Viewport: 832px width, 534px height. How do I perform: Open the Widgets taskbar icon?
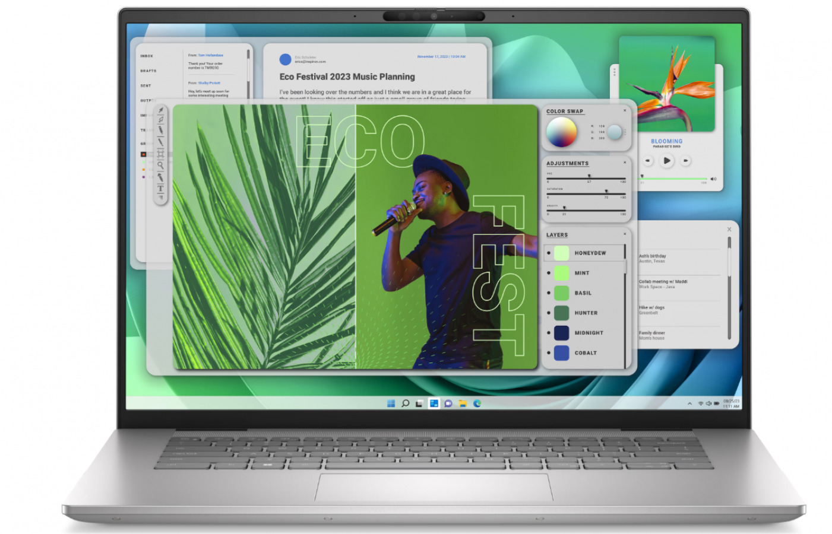tap(434, 403)
